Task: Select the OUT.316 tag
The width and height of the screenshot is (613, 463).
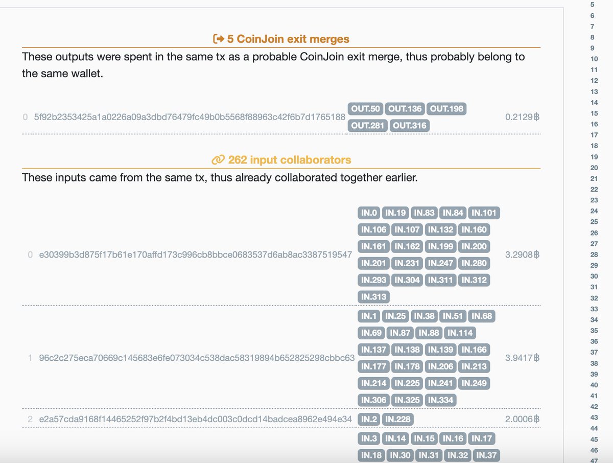Action: click(409, 126)
